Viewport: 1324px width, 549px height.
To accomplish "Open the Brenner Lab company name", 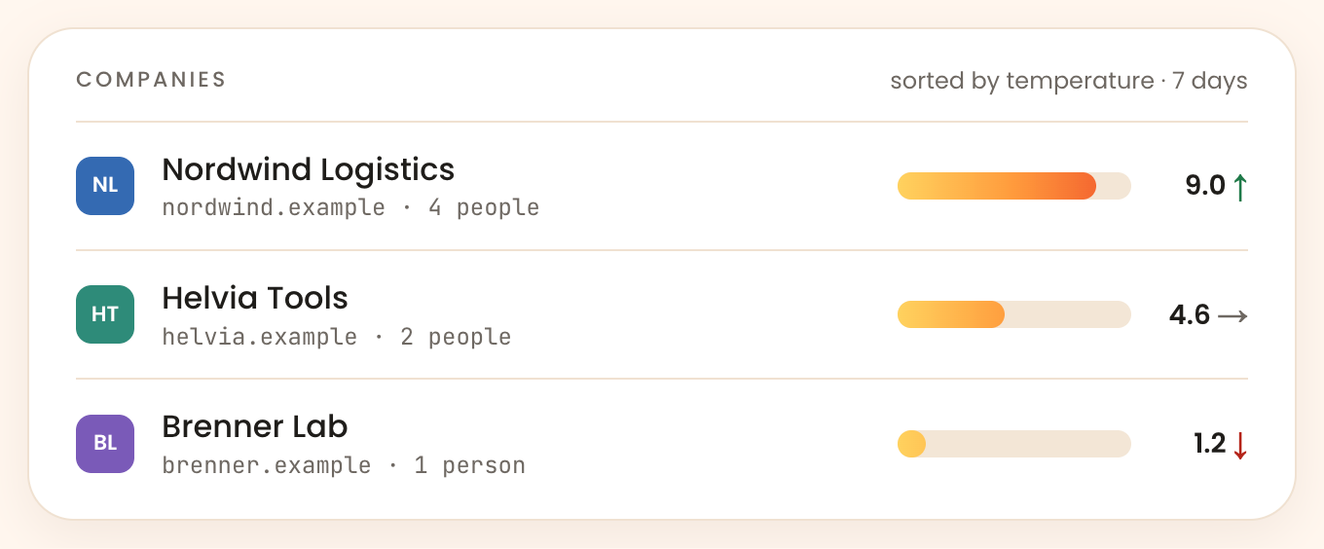I will [x=255, y=426].
